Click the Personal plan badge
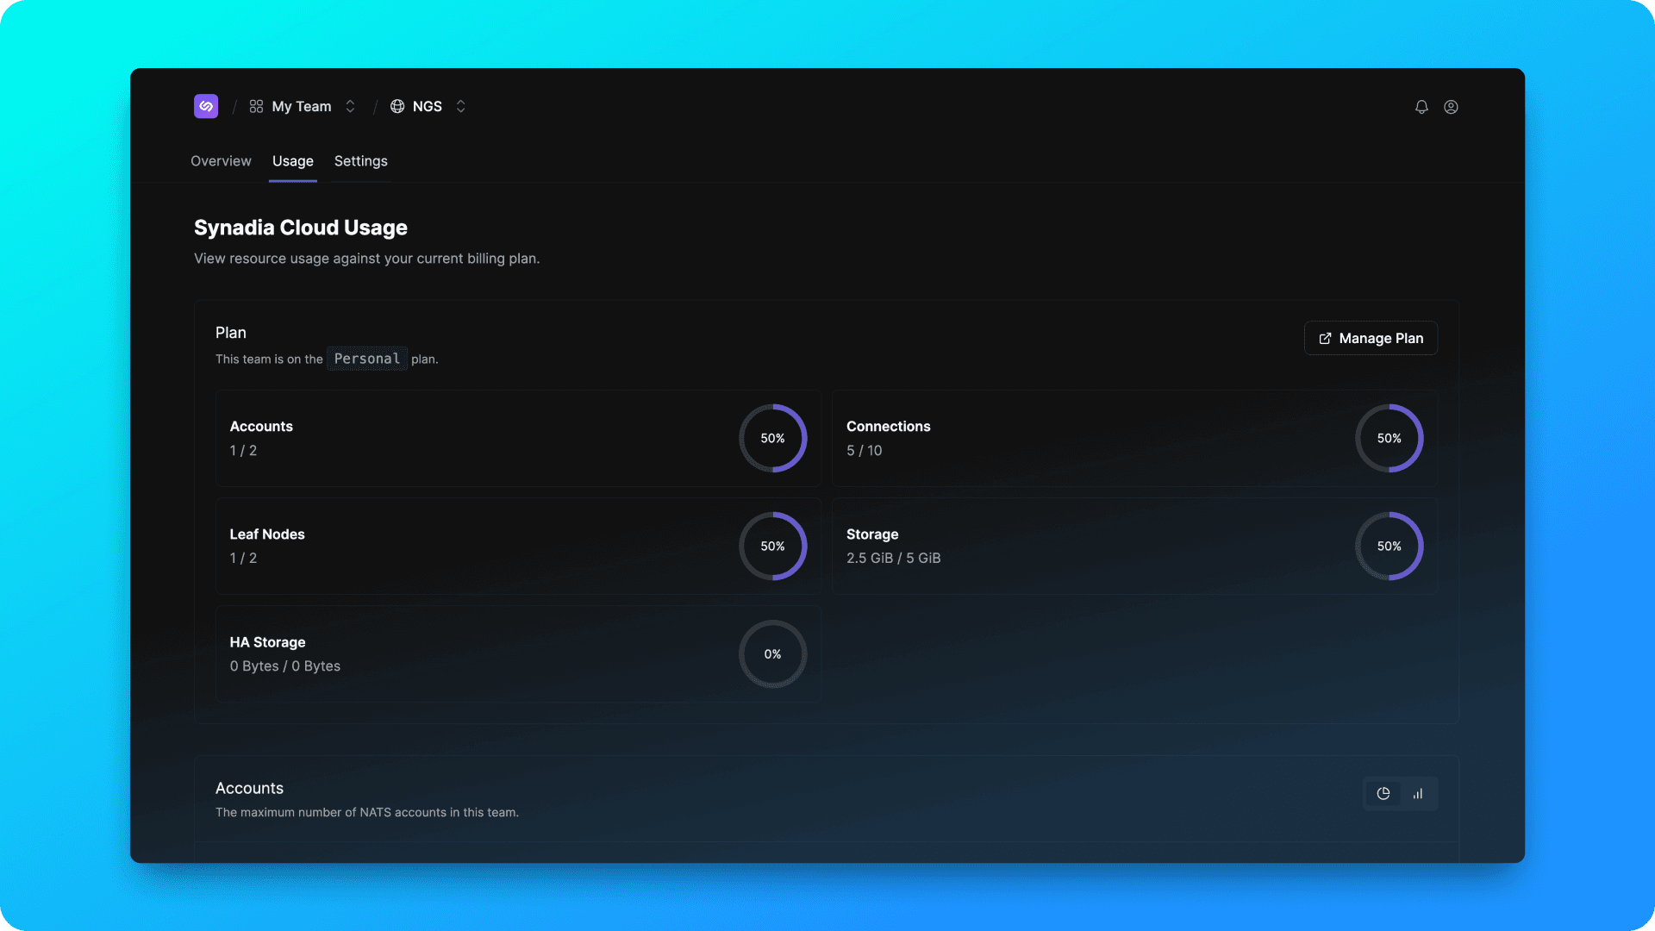 tap(366, 359)
